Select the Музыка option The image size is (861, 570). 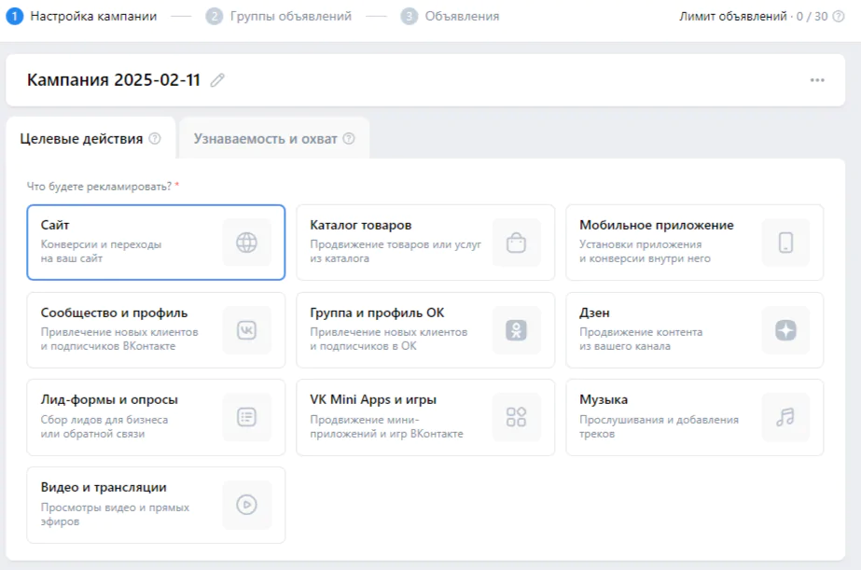coord(695,417)
